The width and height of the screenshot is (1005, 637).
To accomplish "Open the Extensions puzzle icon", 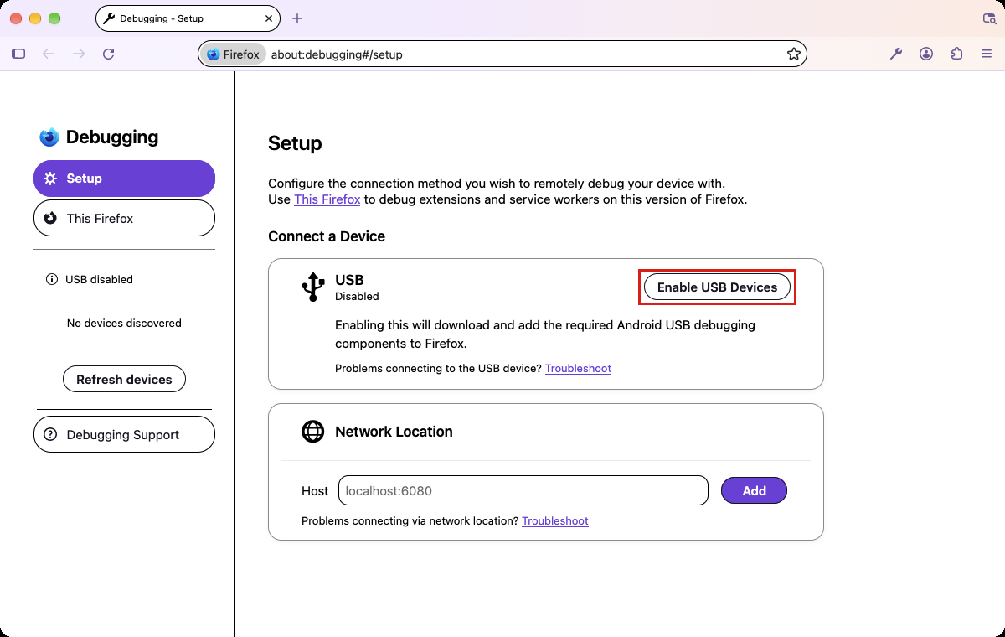I will point(956,54).
